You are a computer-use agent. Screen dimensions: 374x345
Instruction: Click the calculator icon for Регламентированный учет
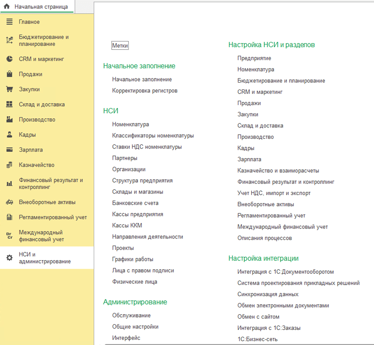click(10, 217)
